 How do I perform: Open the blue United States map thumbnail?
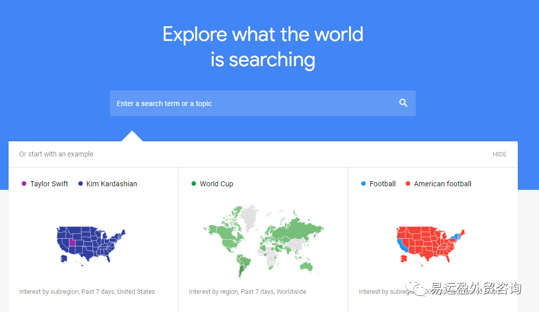91,245
